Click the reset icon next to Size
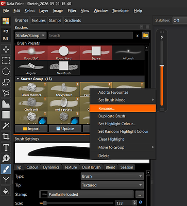 click(x=141, y=202)
